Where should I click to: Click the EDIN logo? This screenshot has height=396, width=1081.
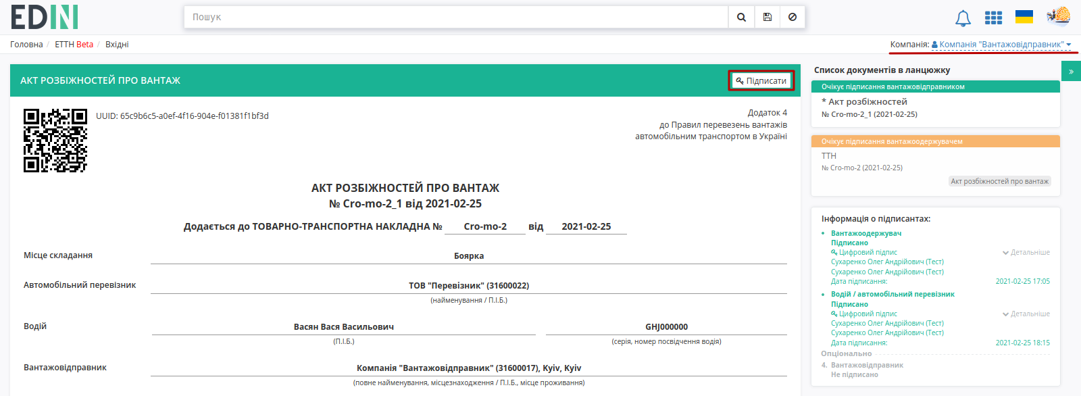(x=45, y=17)
